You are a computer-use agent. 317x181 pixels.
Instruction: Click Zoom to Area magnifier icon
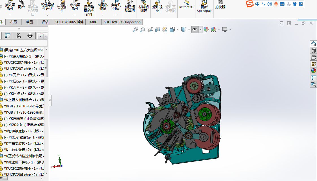tap(143, 29)
